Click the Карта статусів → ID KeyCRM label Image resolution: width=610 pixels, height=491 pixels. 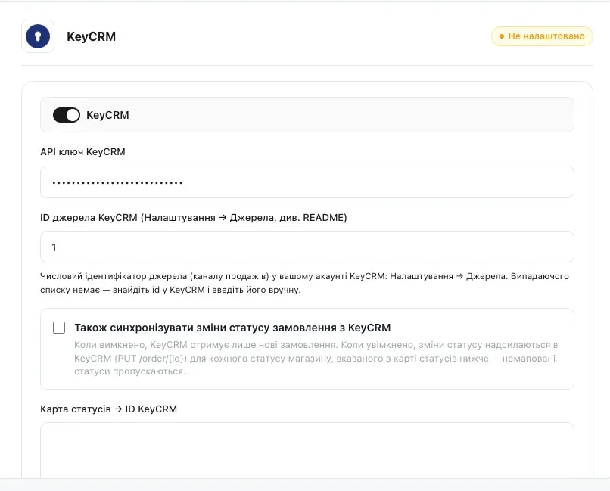tap(108, 409)
